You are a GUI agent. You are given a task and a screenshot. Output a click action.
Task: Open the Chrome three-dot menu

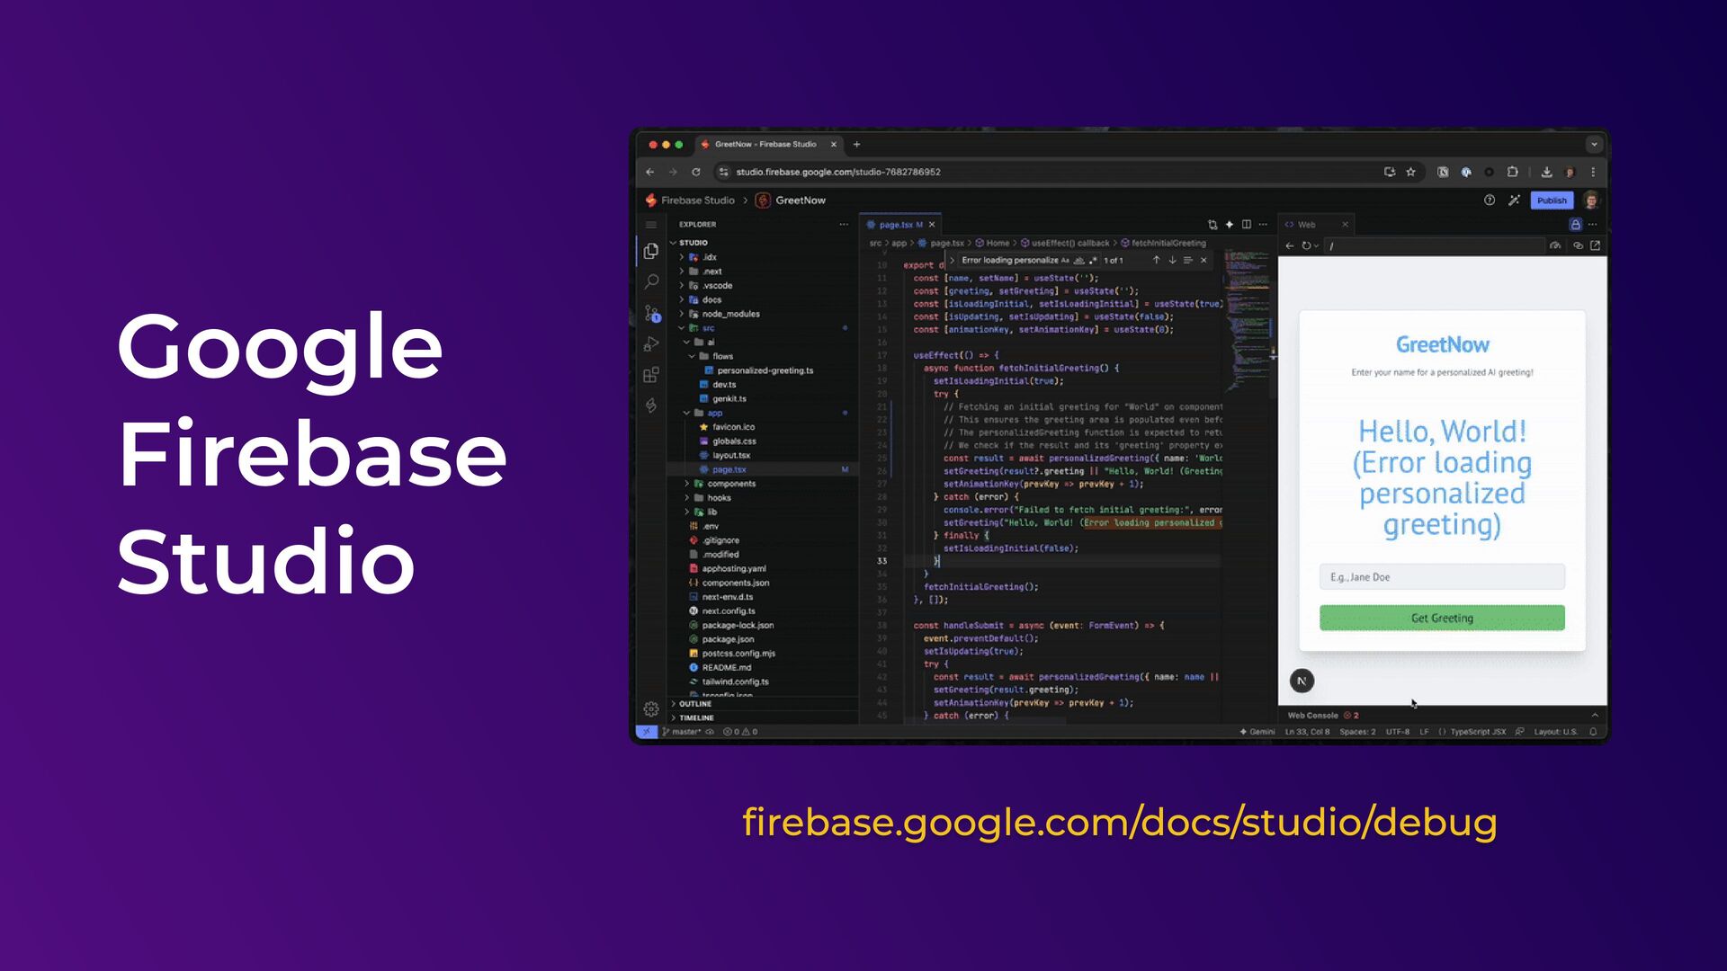tap(1593, 172)
